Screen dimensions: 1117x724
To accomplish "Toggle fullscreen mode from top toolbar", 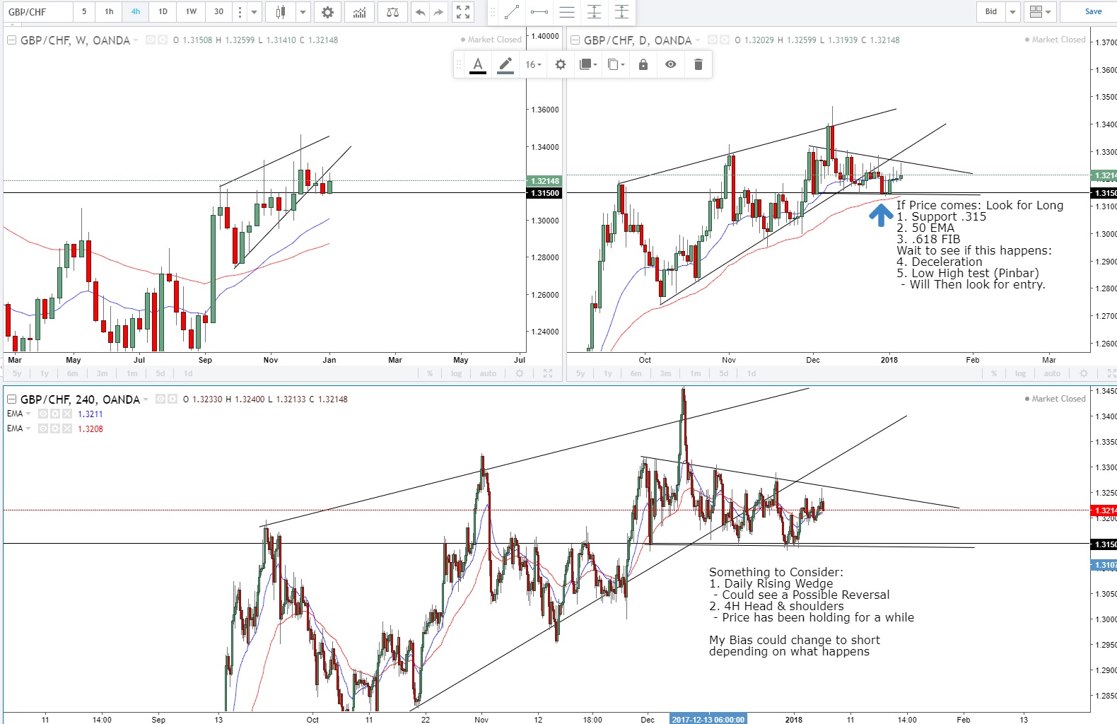I will 463,12.
